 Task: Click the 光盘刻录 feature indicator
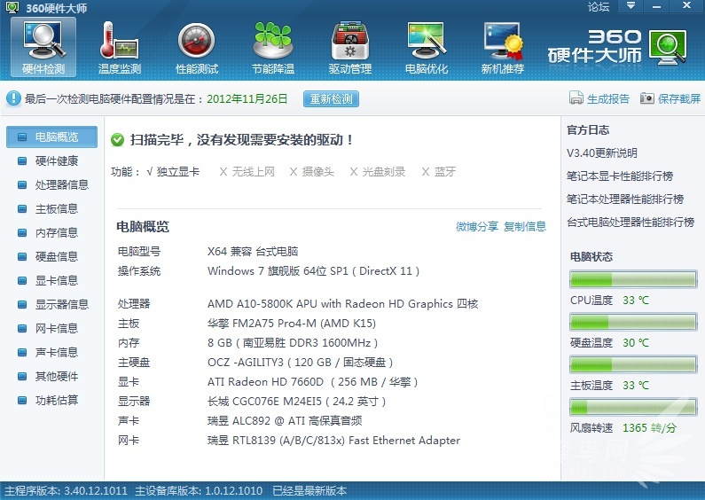pyautogui.click(x=378, y=171)
